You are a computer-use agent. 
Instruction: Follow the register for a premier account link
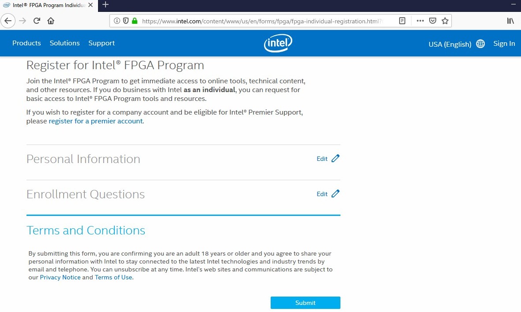coord(96,121)
